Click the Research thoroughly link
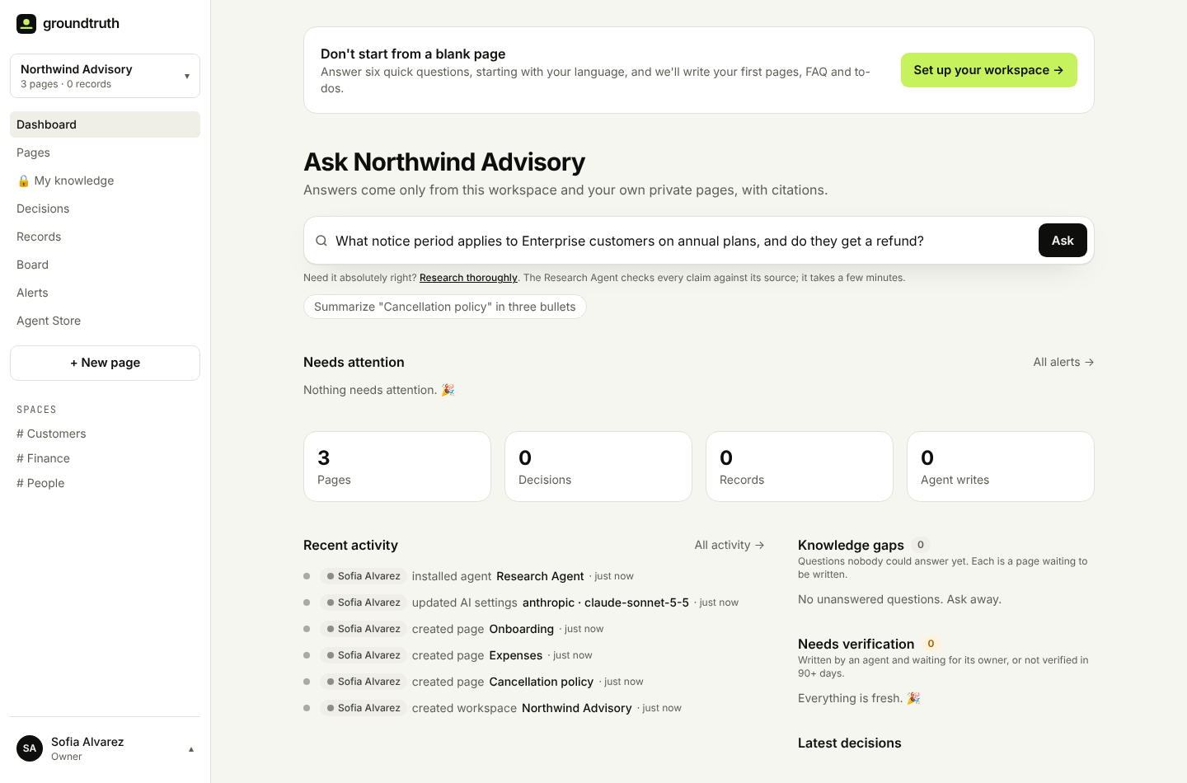 [468, 278]
